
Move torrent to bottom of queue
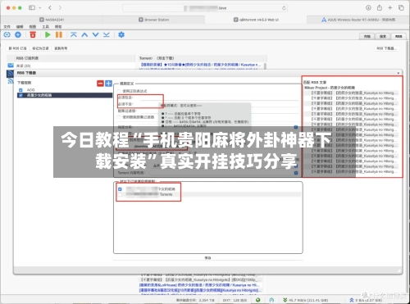click(107, 34)
